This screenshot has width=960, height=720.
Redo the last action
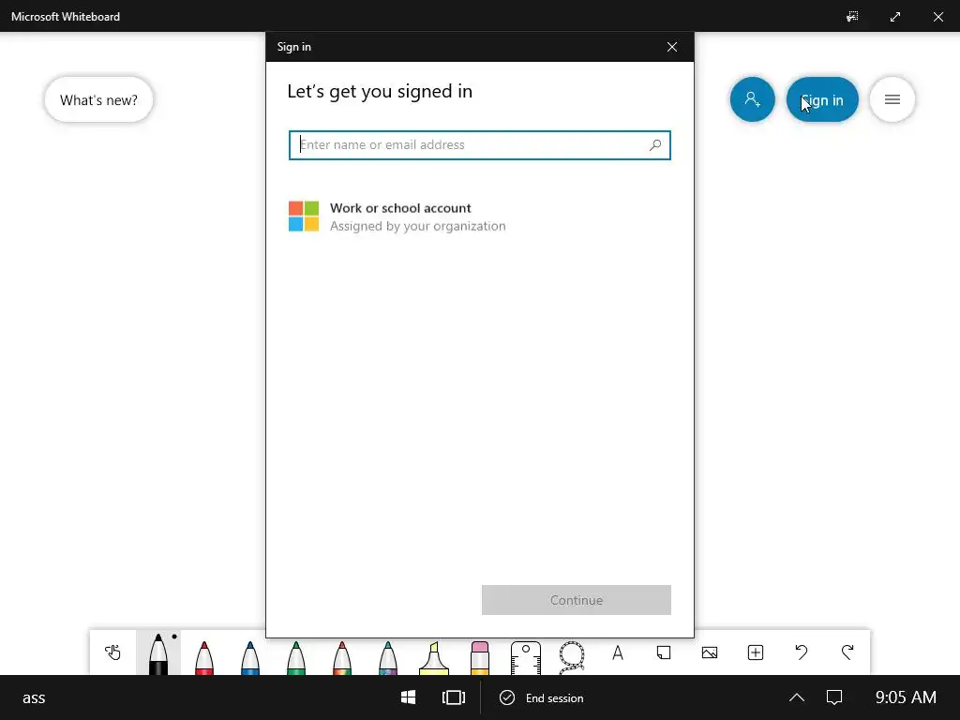[847, 652]
